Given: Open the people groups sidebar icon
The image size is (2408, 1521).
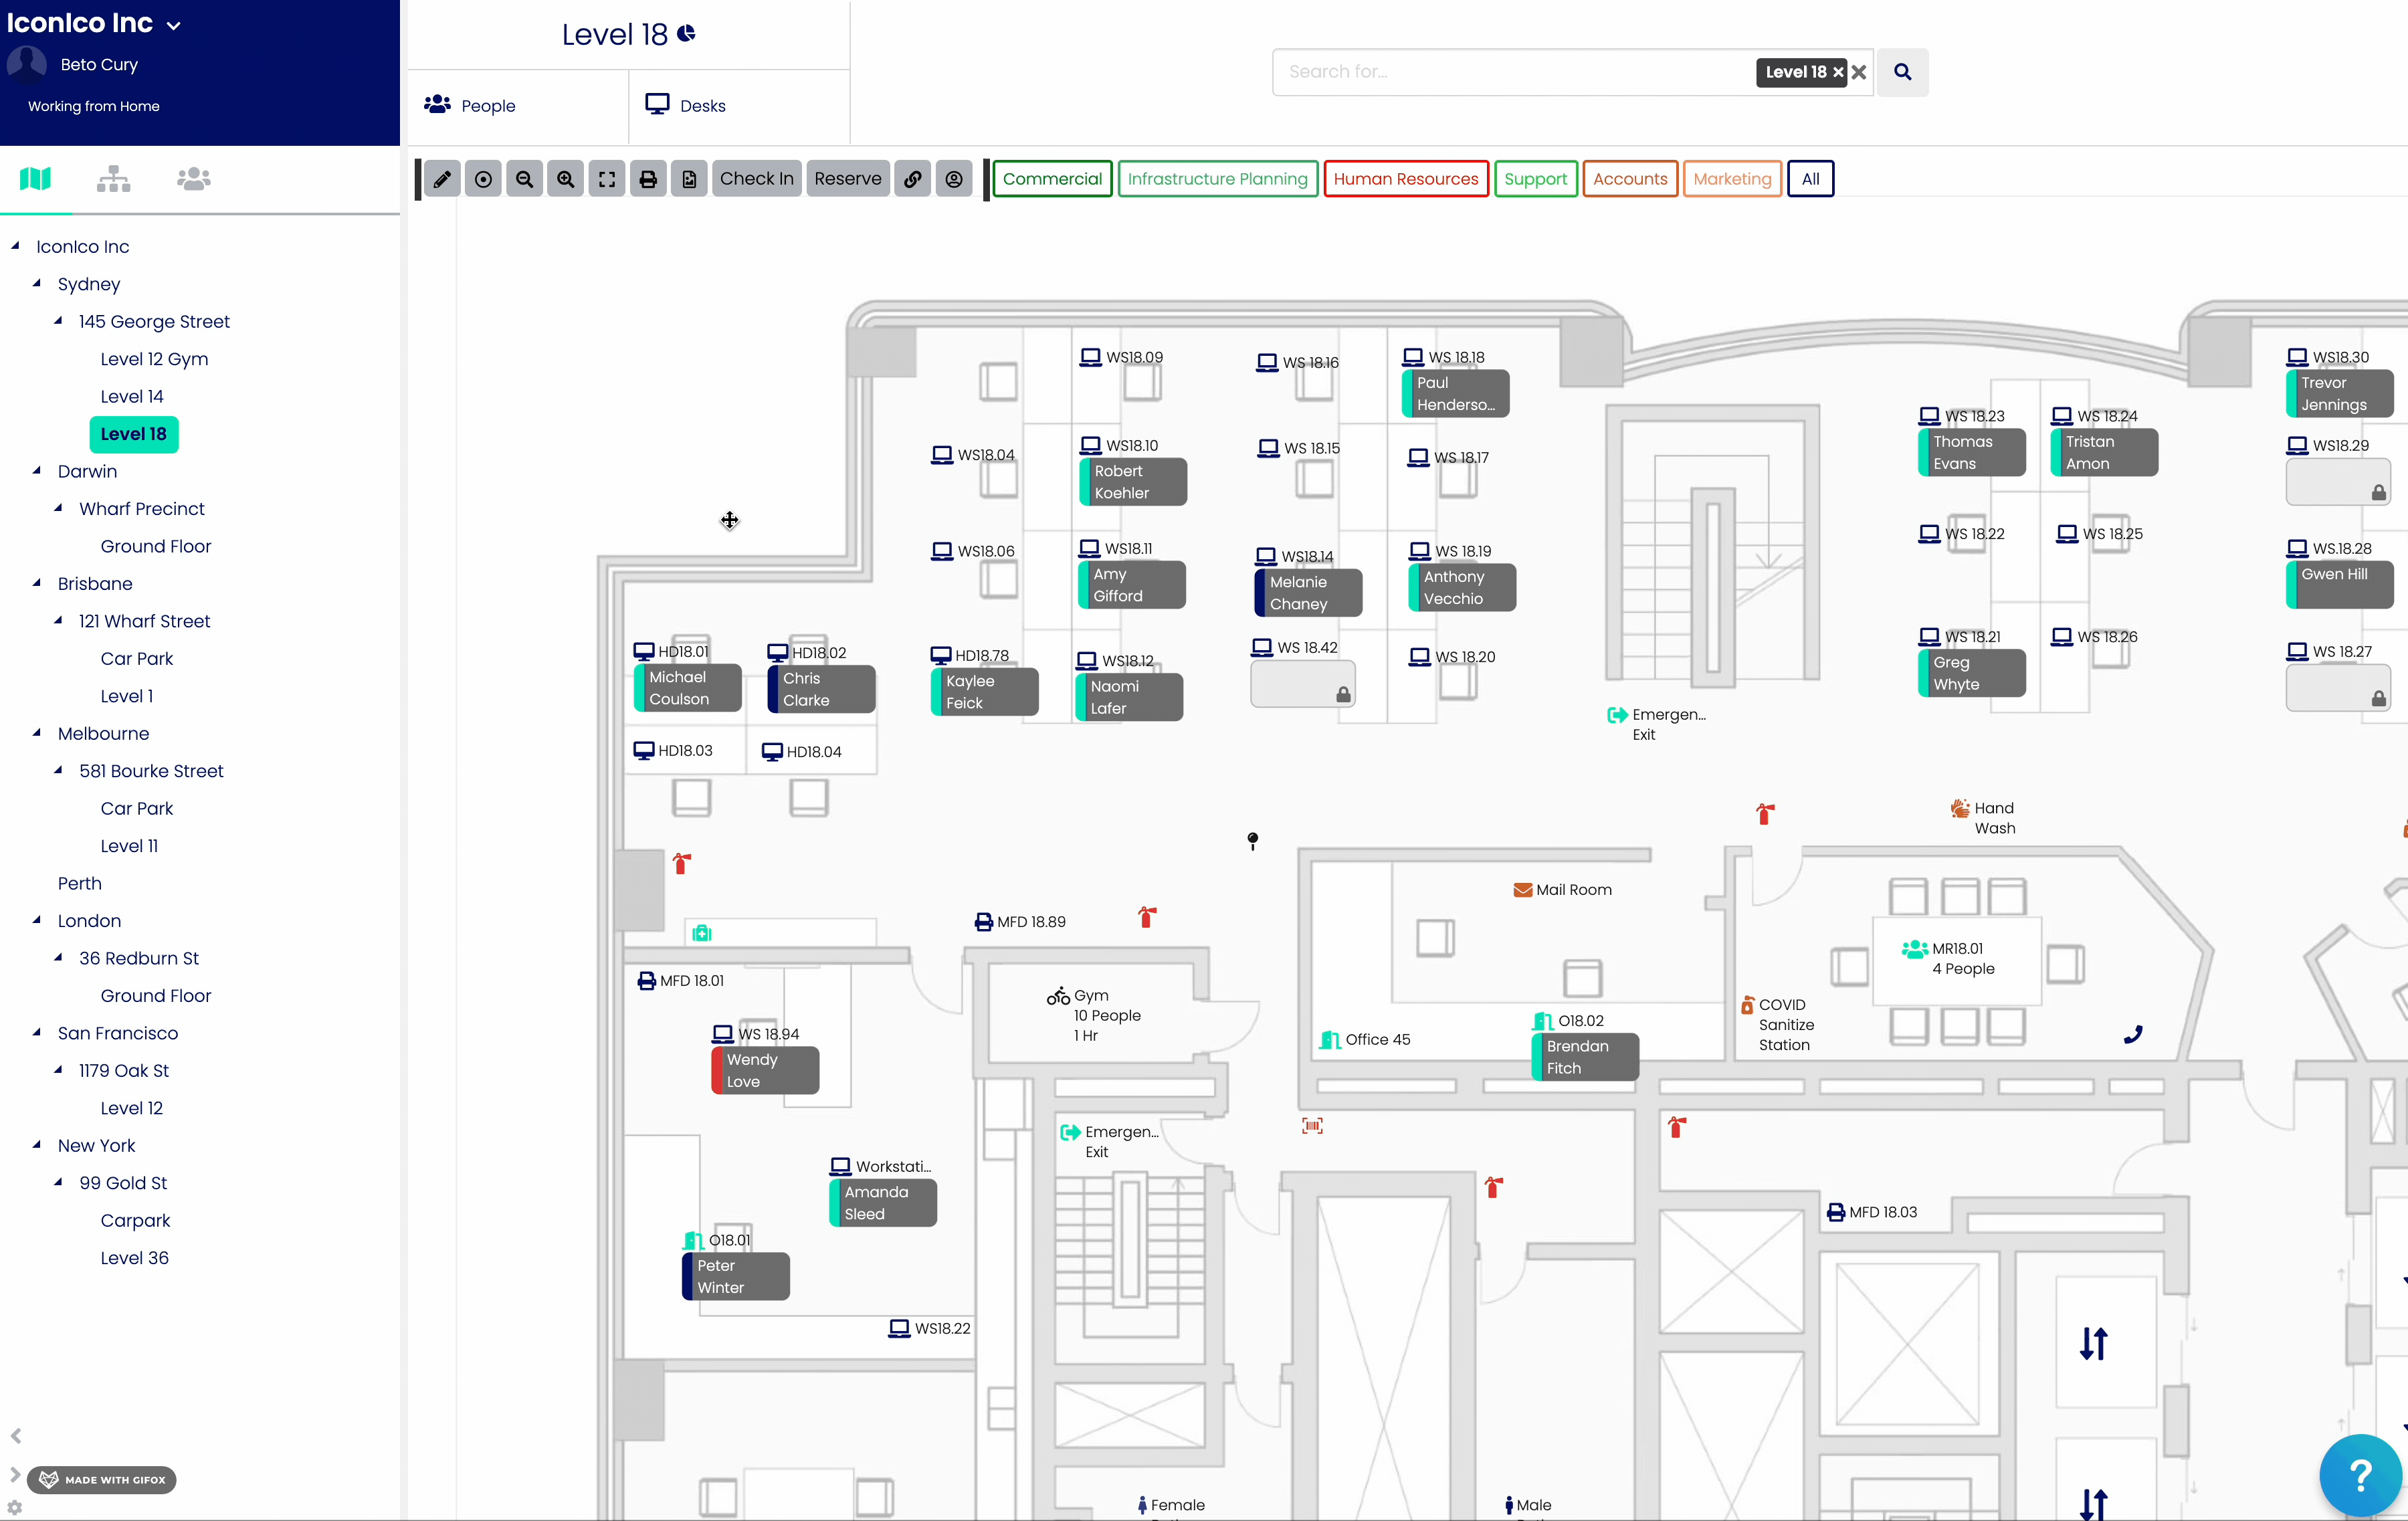Looking at the screenshot, I should coord(194,179).
